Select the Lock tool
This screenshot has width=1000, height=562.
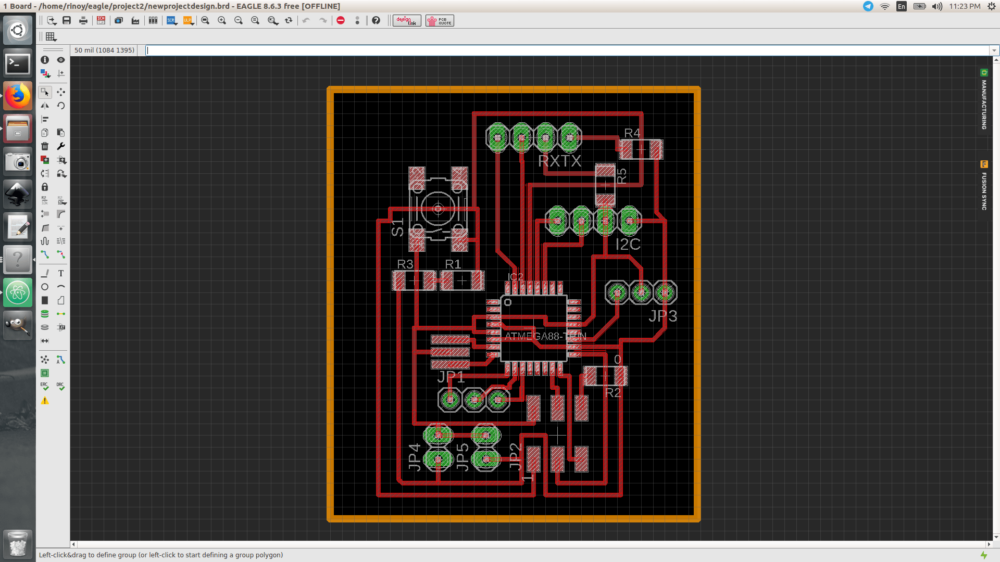(x=45, y=187)
